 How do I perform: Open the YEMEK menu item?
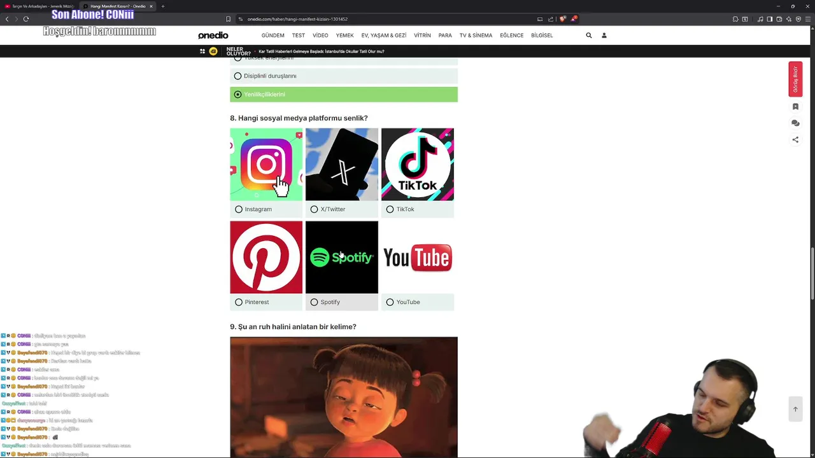(344, 36)
